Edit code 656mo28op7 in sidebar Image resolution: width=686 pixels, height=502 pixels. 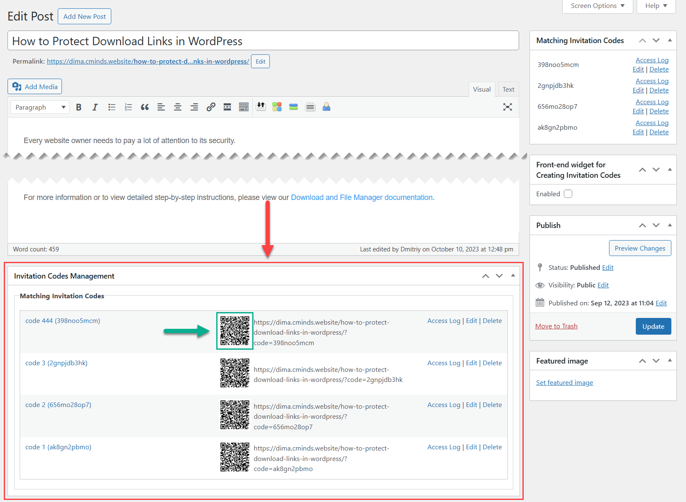[638, 111]
